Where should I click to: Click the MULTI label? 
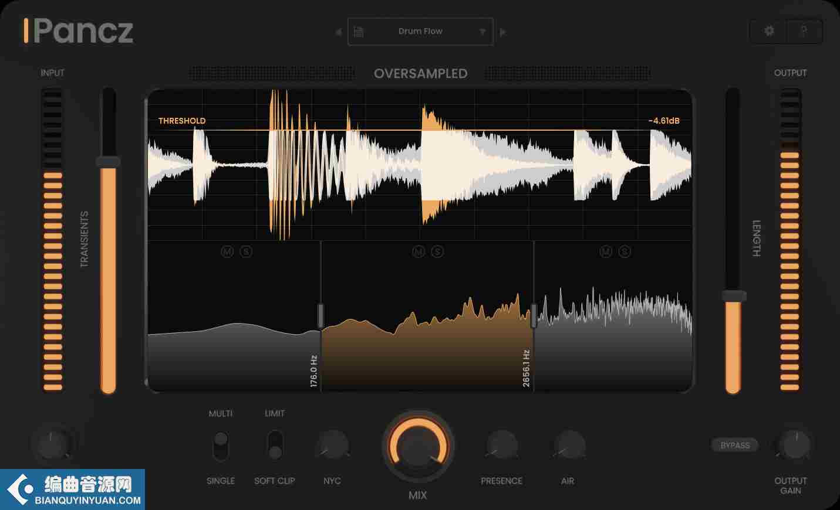[221, 413]
